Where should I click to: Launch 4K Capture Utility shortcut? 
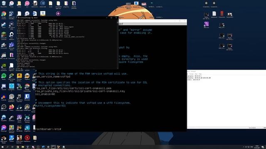(11, 25)
